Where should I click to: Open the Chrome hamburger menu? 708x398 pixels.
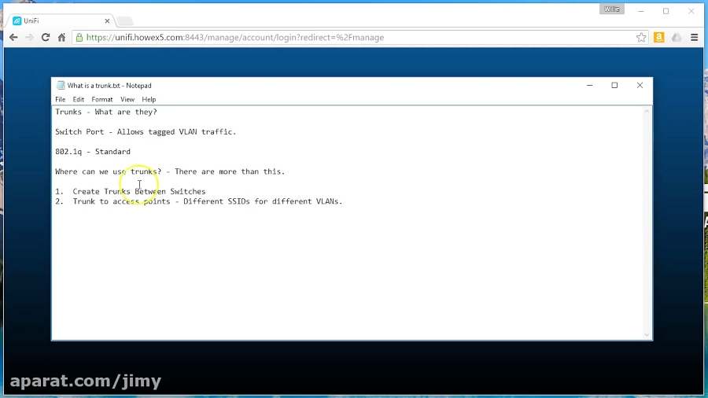(695, 38)
